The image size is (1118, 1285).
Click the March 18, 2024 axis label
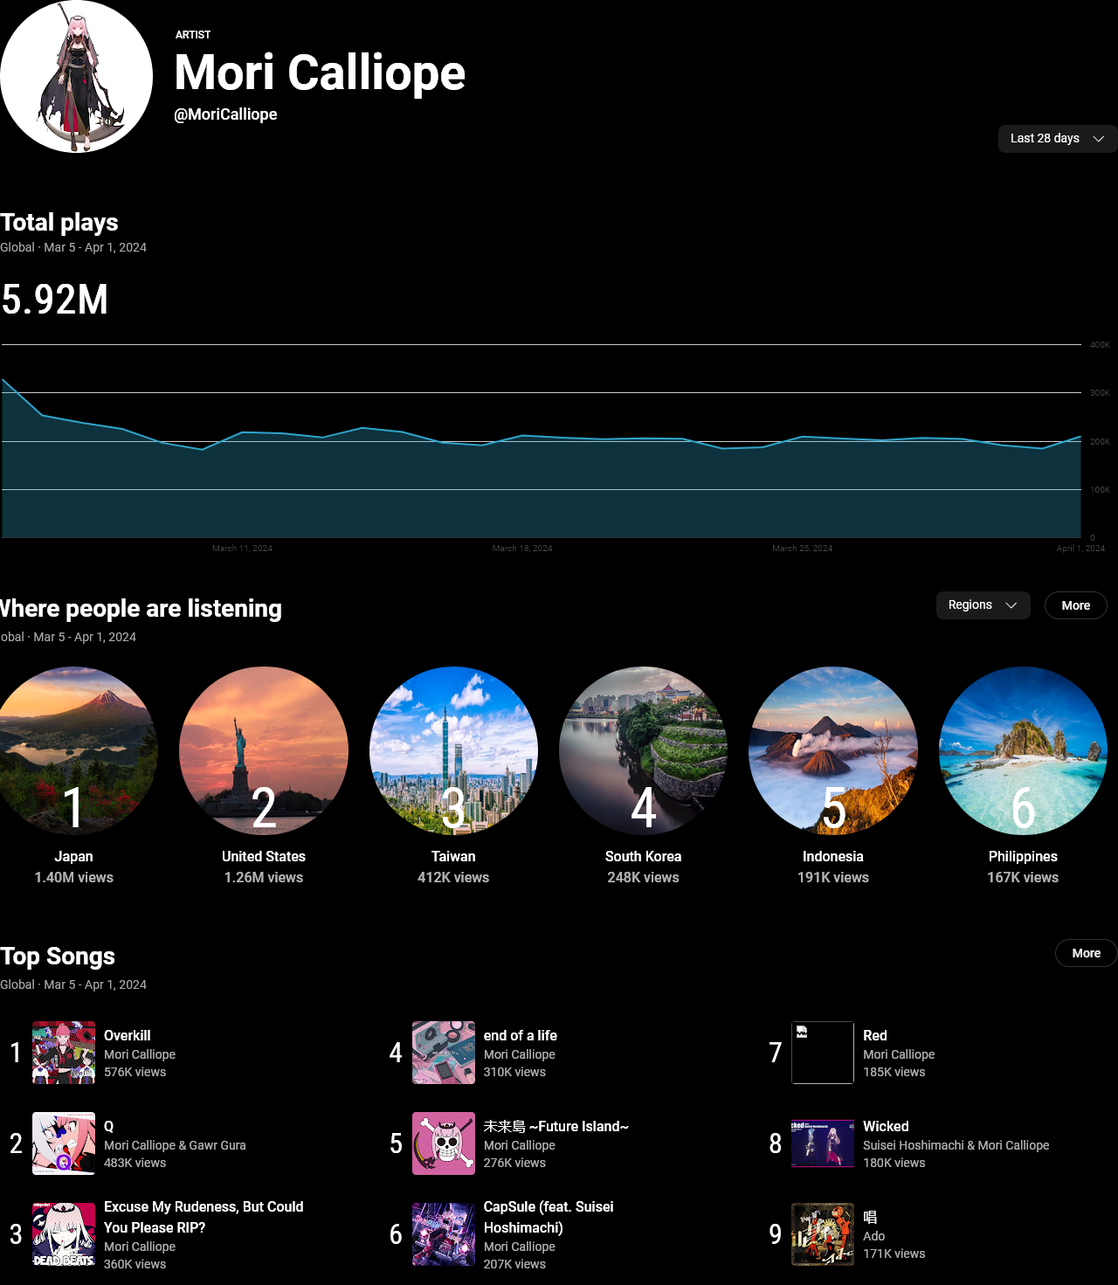pyautogui.click(x=522, y=549)
